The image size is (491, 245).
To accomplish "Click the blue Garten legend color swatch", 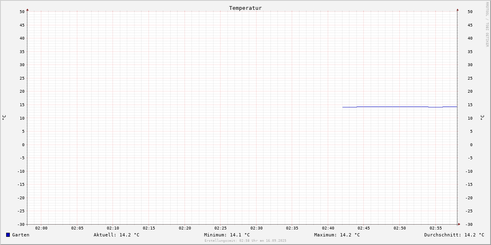I will click(x=8, y=235).
